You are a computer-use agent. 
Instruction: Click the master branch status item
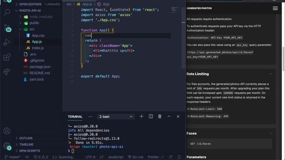tap(12, 157)
